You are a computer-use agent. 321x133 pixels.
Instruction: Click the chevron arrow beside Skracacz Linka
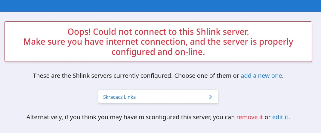(x=211, y=97)
